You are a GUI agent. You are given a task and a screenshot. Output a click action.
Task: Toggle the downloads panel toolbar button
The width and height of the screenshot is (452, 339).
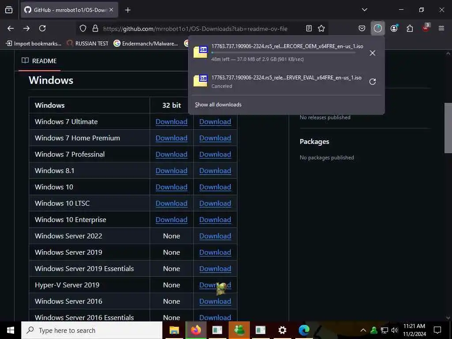click(378, 28)
